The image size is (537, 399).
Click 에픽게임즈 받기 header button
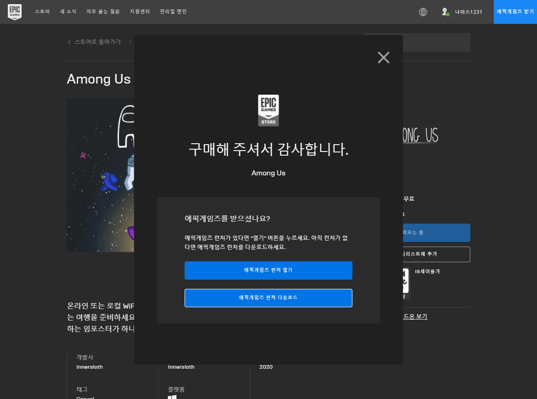coord(515,12)
